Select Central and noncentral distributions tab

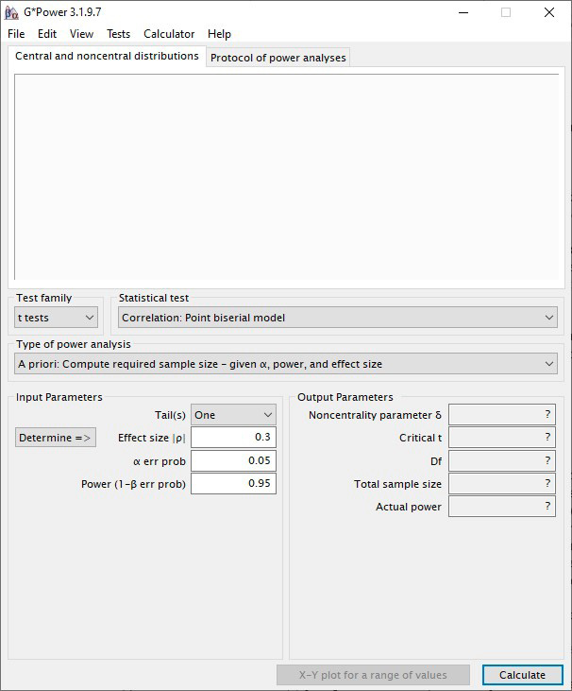point(107,57)
